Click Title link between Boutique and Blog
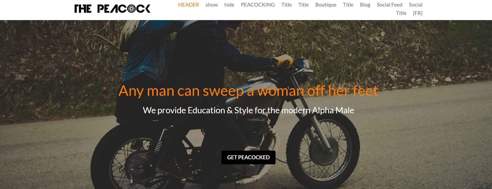Image resolution: width=492 pixels, height=189 pixels. coord(348,5)
